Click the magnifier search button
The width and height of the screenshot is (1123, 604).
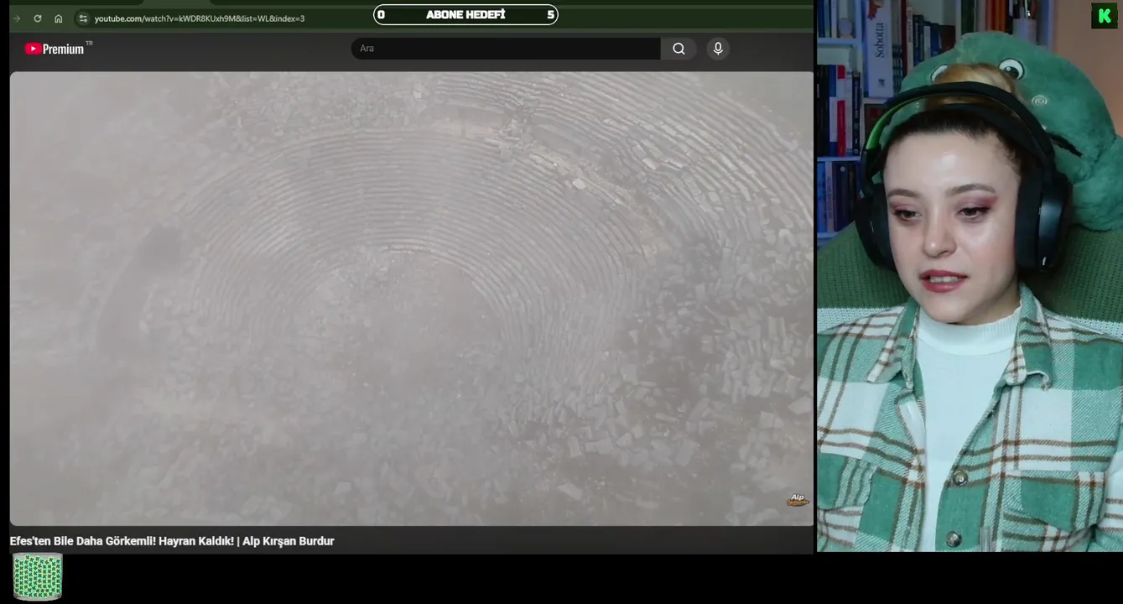tap(678, 49)
